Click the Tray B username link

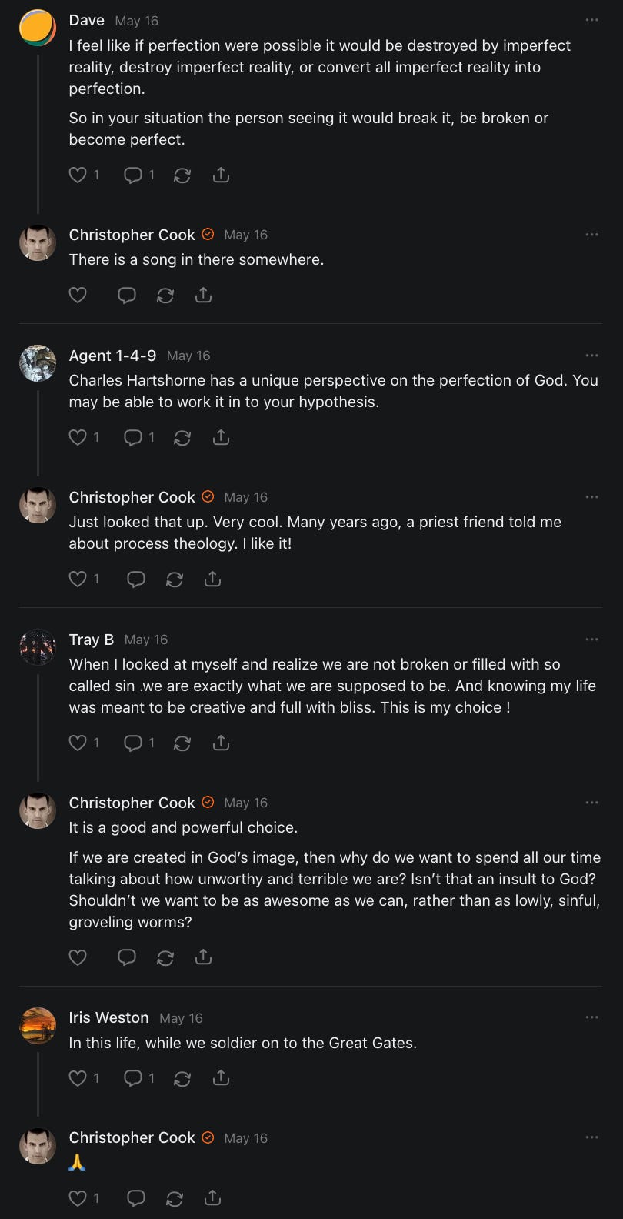tap(92, 640)
